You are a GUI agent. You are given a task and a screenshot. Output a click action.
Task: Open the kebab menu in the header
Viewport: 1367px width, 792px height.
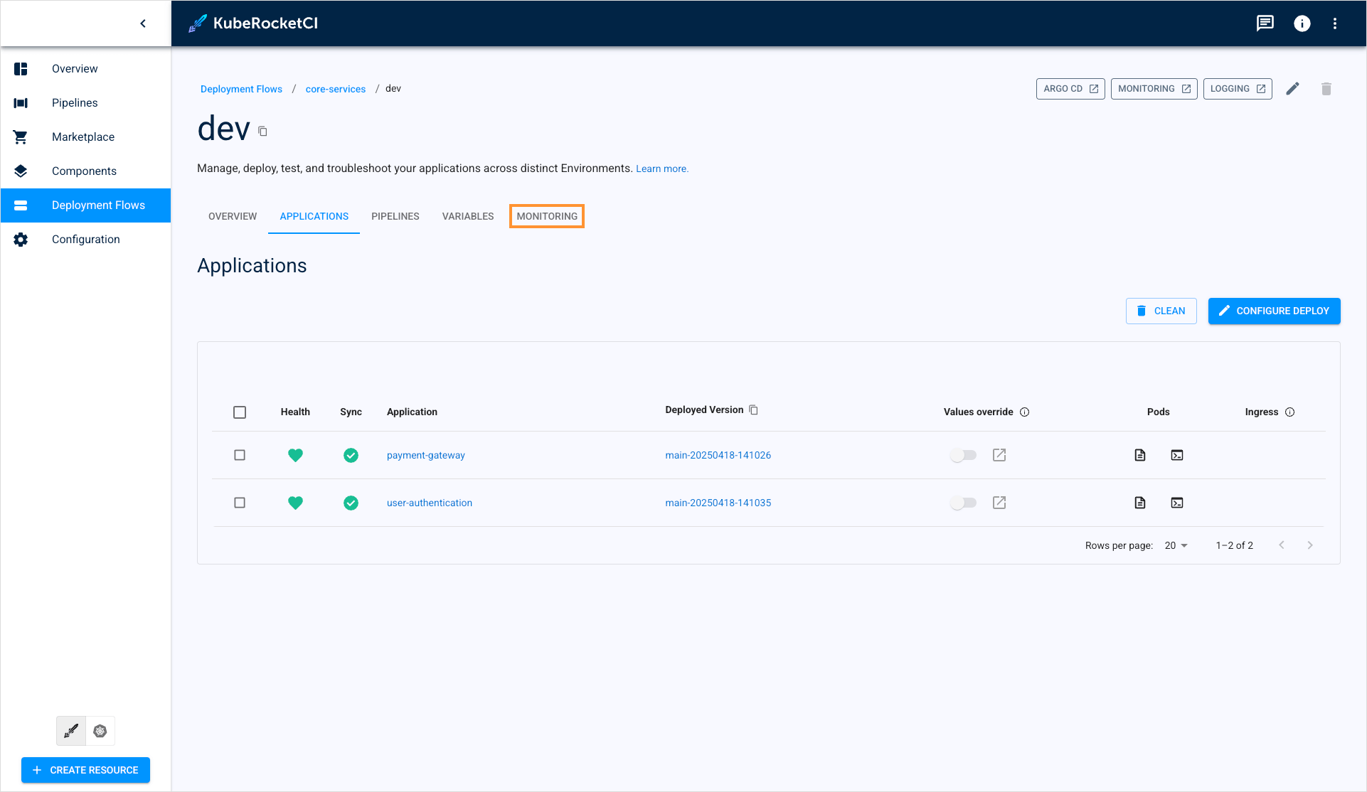point(1336,23)
